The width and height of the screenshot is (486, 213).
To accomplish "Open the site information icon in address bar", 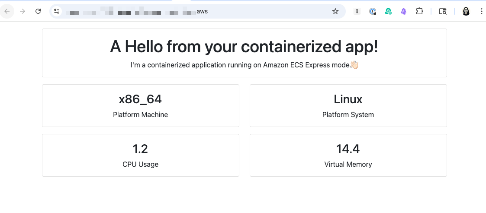I will [x=57, y=11].
